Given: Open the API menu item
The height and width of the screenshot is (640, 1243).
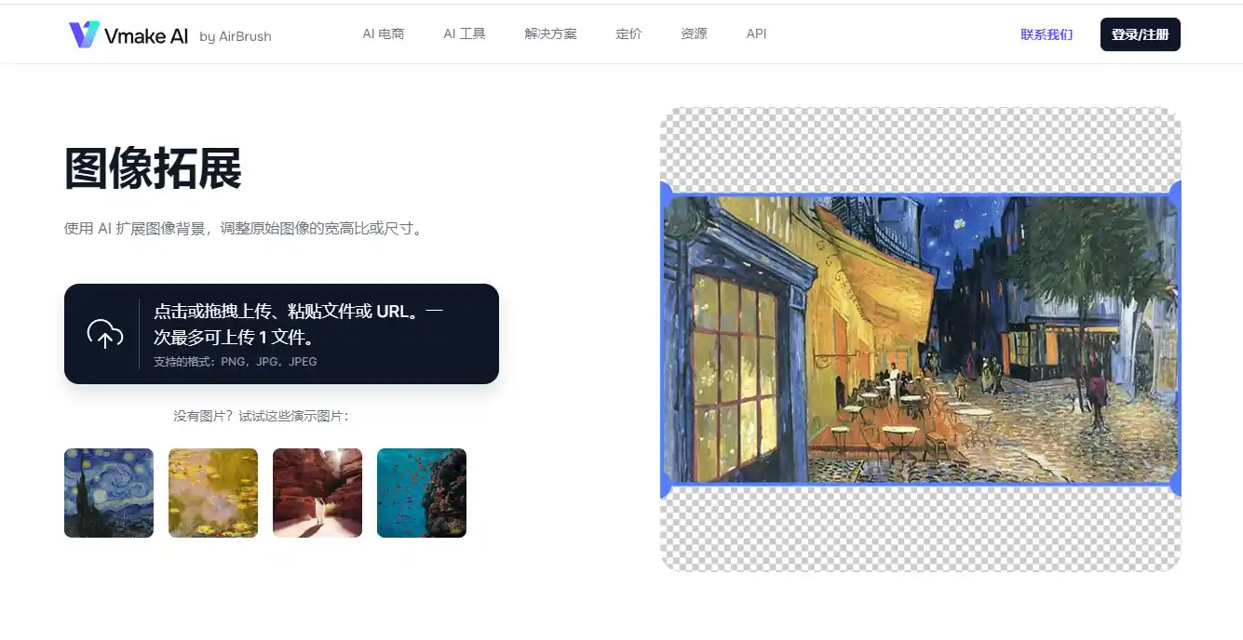Looking at the screenshot, I should tap(756, 33).
